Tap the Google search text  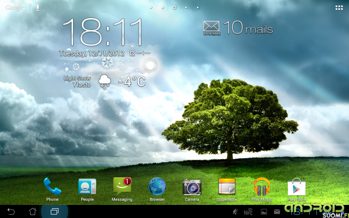tap(15, 8)
